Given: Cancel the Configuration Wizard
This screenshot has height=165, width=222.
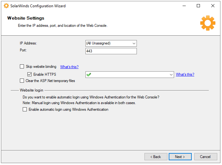Looking at the screenshot, I should (x=205, y=157).
